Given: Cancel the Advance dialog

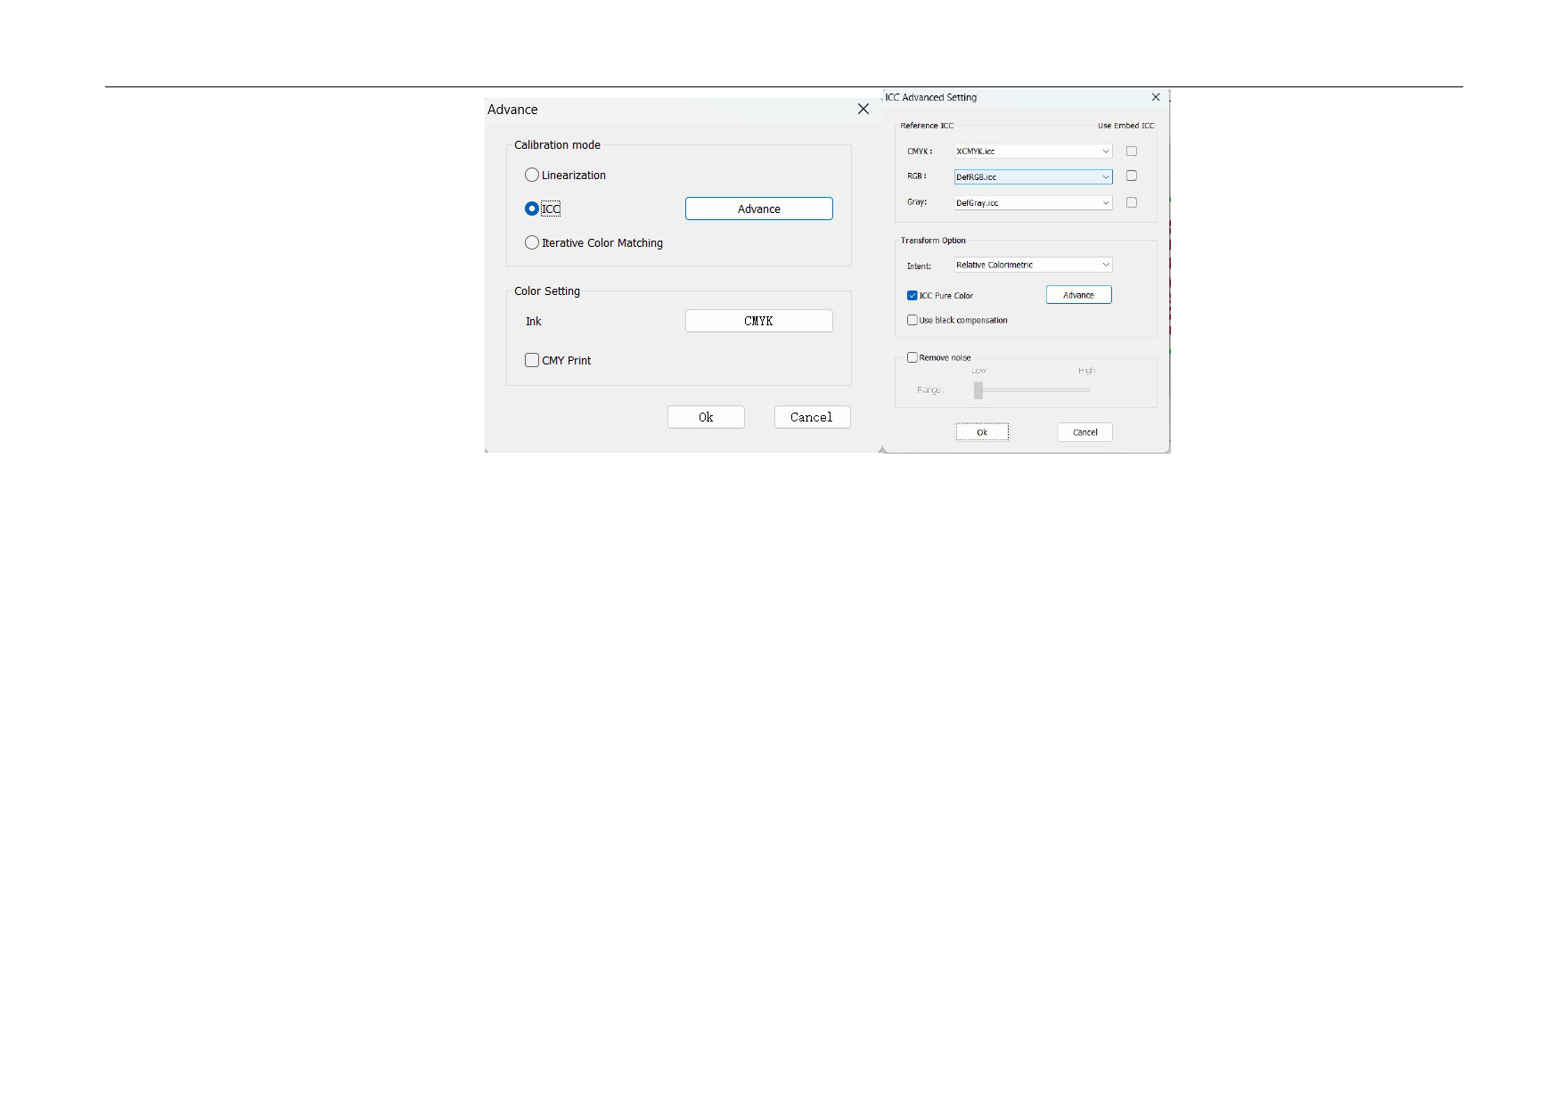Looking at the screenshot, I should coord(812,417).
